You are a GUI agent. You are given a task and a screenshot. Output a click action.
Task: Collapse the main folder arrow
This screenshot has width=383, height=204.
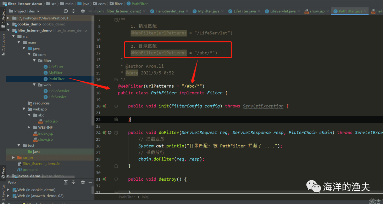[18, 42]
